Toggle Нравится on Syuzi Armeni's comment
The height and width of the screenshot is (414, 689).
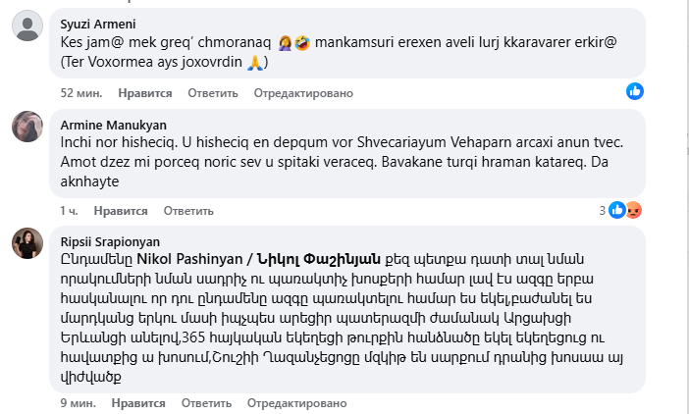click(x=145, y=93)
